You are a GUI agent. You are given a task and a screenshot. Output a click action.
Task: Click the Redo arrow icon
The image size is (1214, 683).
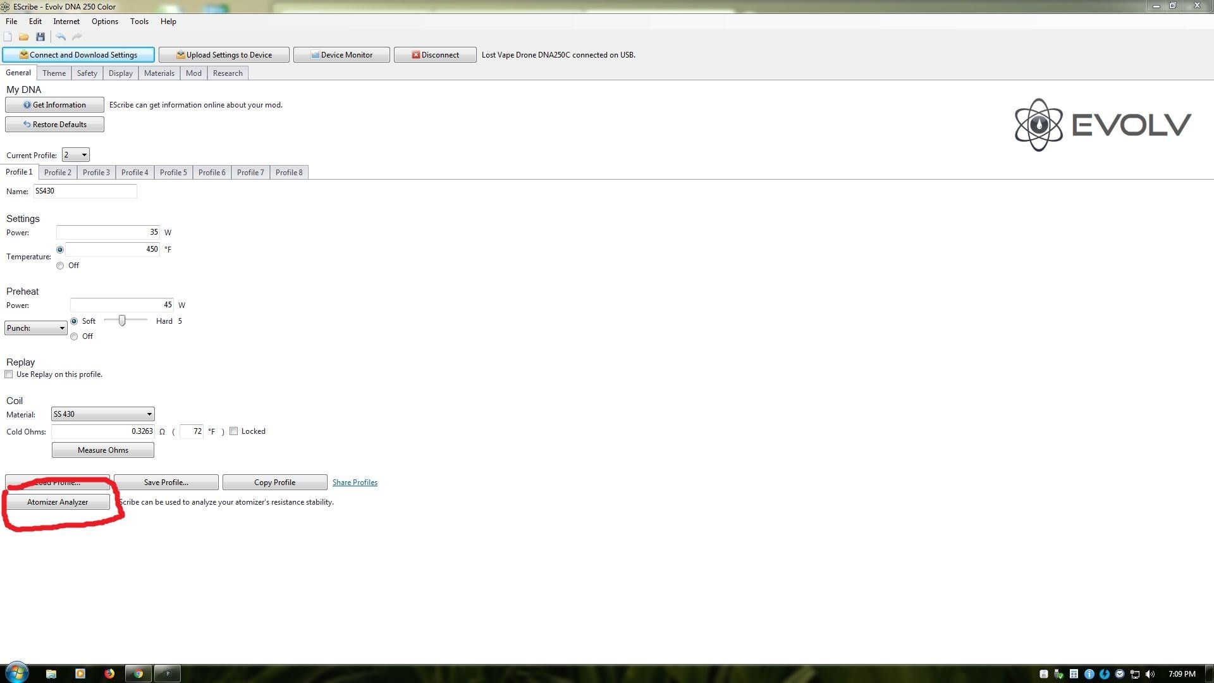tap(77, 37)
